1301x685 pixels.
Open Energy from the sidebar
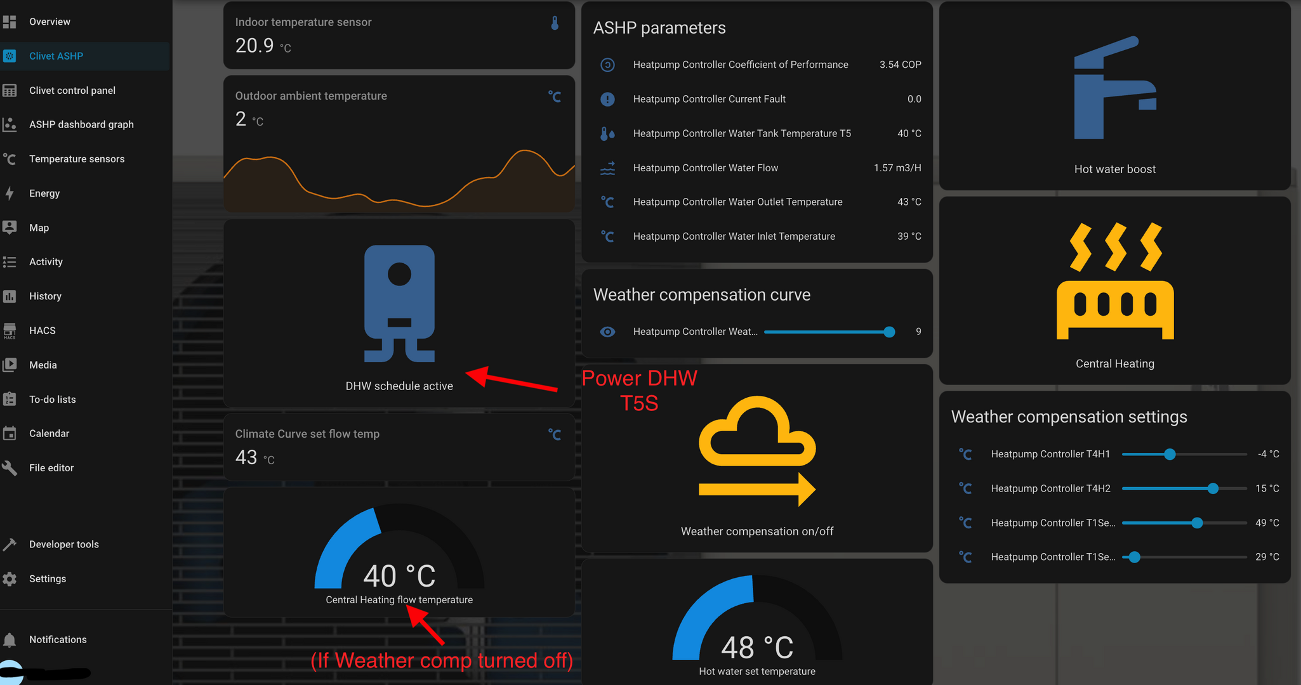pos(44,193)
